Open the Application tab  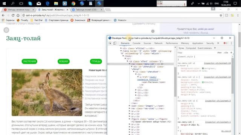pyautogui.click(x=197, y=43)
